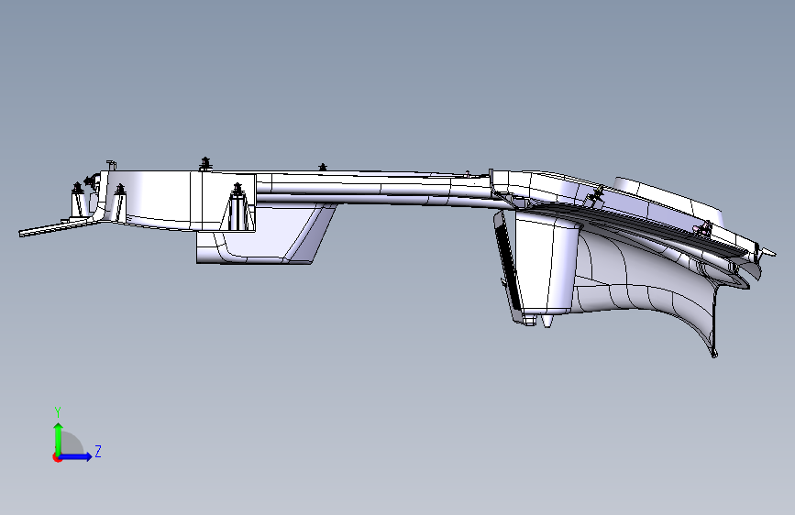Click the 'Z' axis label
Image resolution: width=795 pixels, height=515 pixels.
pos(98,451)
